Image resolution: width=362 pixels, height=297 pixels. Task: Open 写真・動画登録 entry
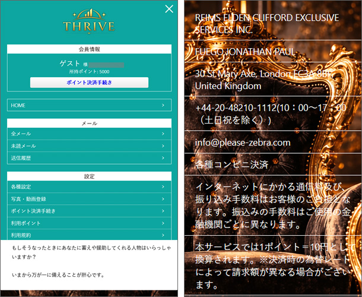tap(89, 199)
